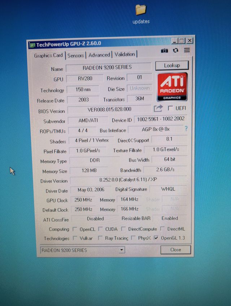
Task: Click GPU Clock Memory value 164 MHz
Action: click(x=129, y=199)
